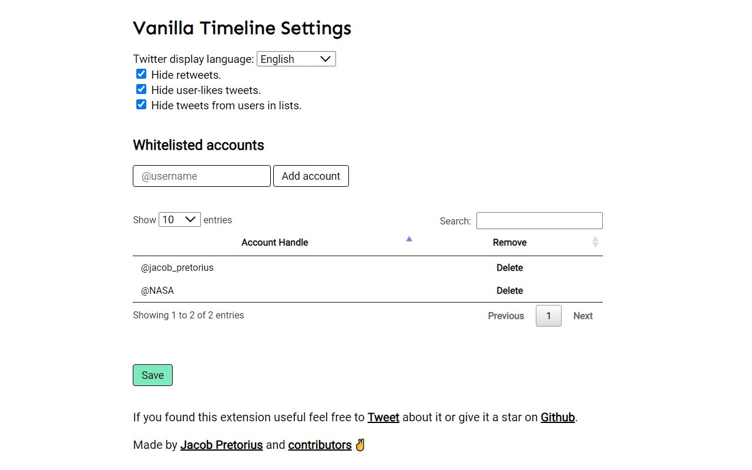Open the Show entries dropdown
This screenshot has width=752, height=470.
pyautogui.click(x=179, y=219)
